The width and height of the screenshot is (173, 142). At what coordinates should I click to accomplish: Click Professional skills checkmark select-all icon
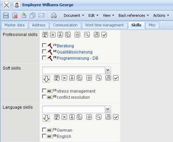pos(104,35)
